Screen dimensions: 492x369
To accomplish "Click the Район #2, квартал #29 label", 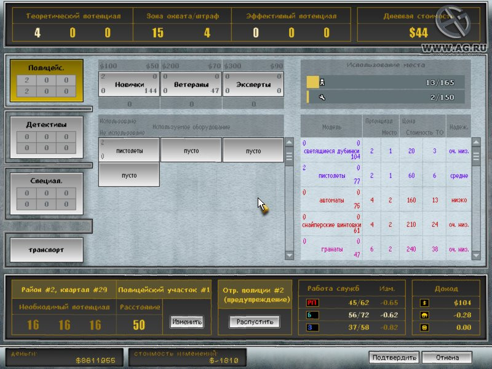I will [x=64, y=290].
